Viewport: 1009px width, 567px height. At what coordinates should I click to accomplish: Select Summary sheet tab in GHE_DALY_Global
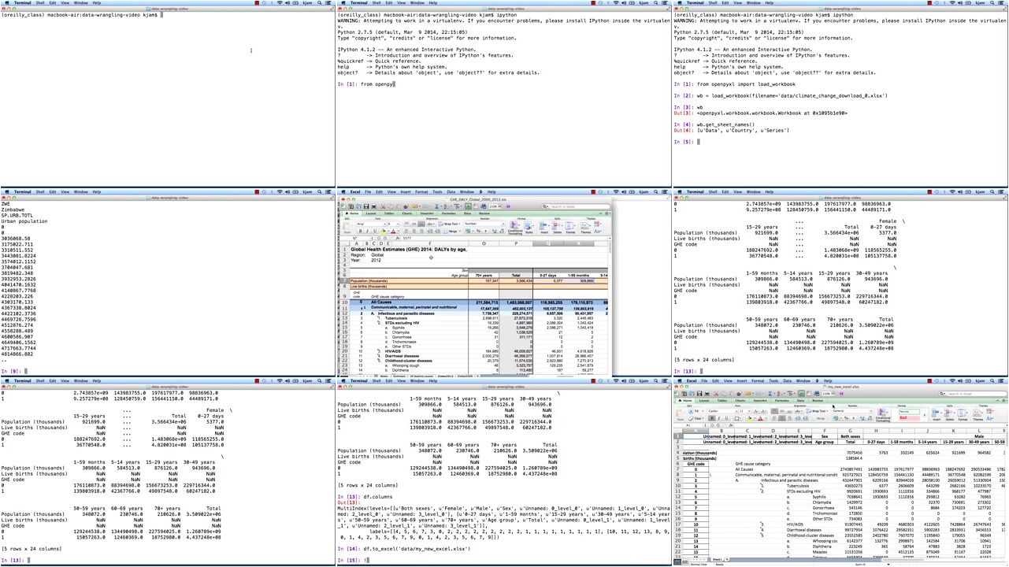coord(399,376)
